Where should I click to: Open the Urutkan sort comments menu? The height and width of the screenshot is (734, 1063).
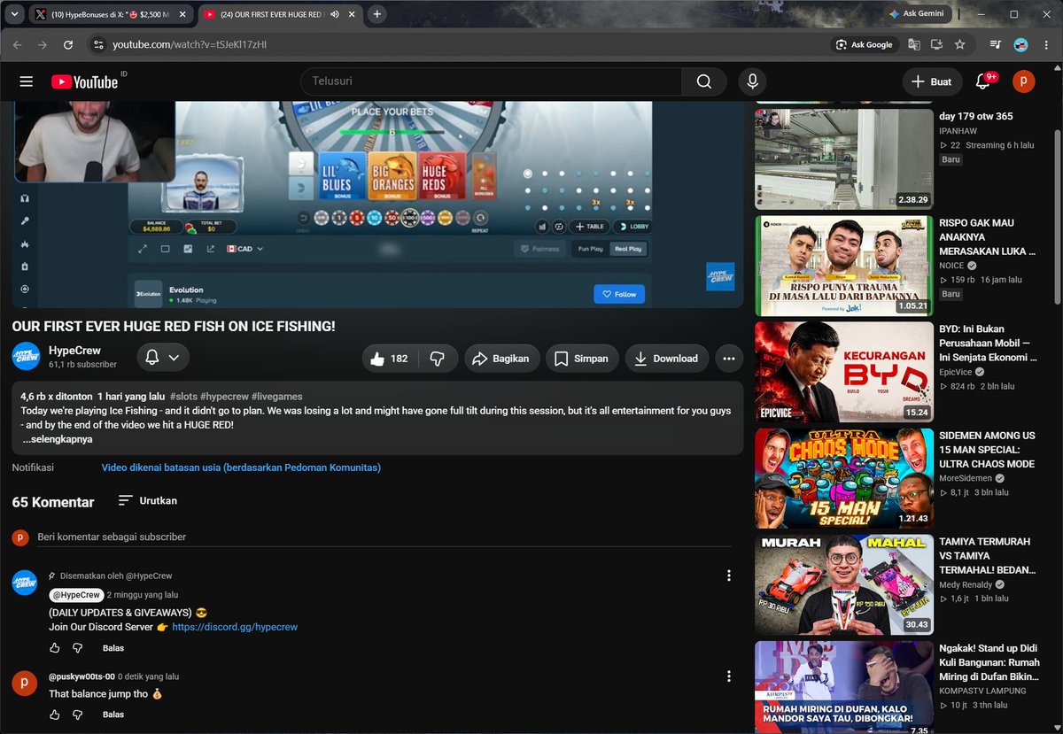[147, 500]
